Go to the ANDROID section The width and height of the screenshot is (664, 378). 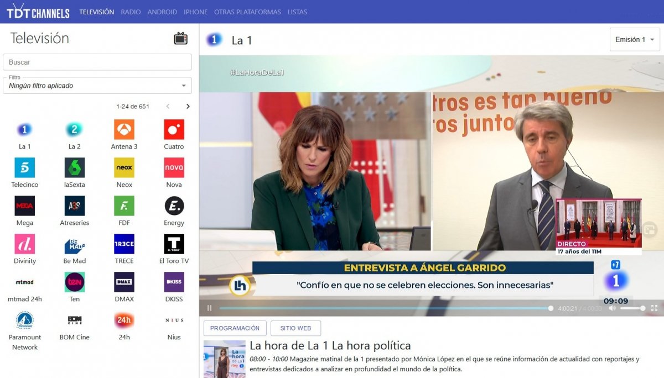coord(162,12)
